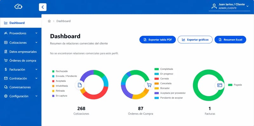Toggle the Aceptada legend entry
The width and height of the screenshot is (254, 126).
tap(59, 81)
